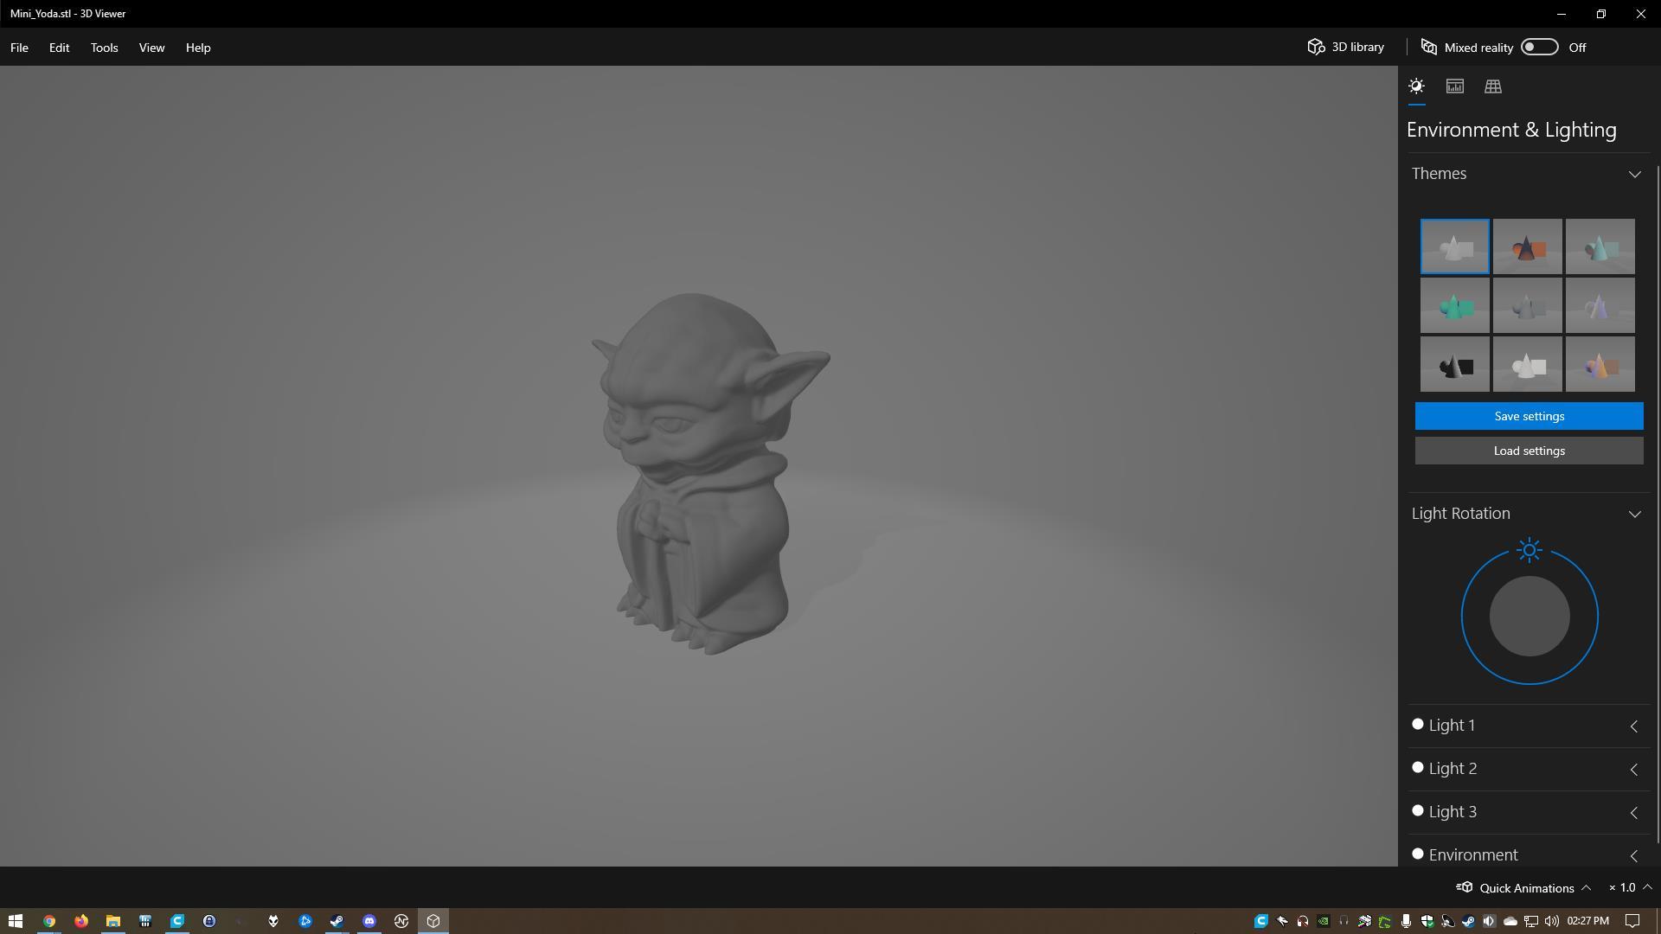Viewport: 1661px width, 934px height.
Task: Click the Quick Animations icon
Action: (1464, 887)
